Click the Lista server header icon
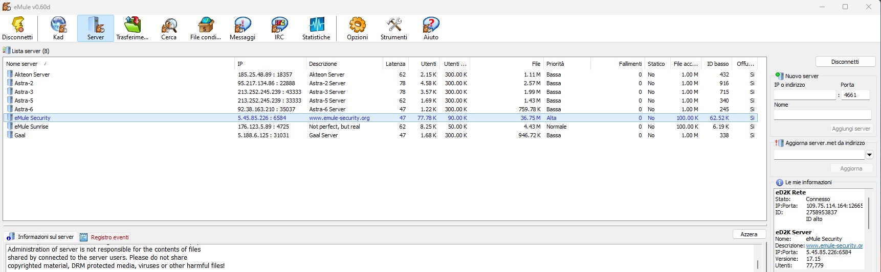This screenshot has width=881, height=272. click(x=6, y=51)
